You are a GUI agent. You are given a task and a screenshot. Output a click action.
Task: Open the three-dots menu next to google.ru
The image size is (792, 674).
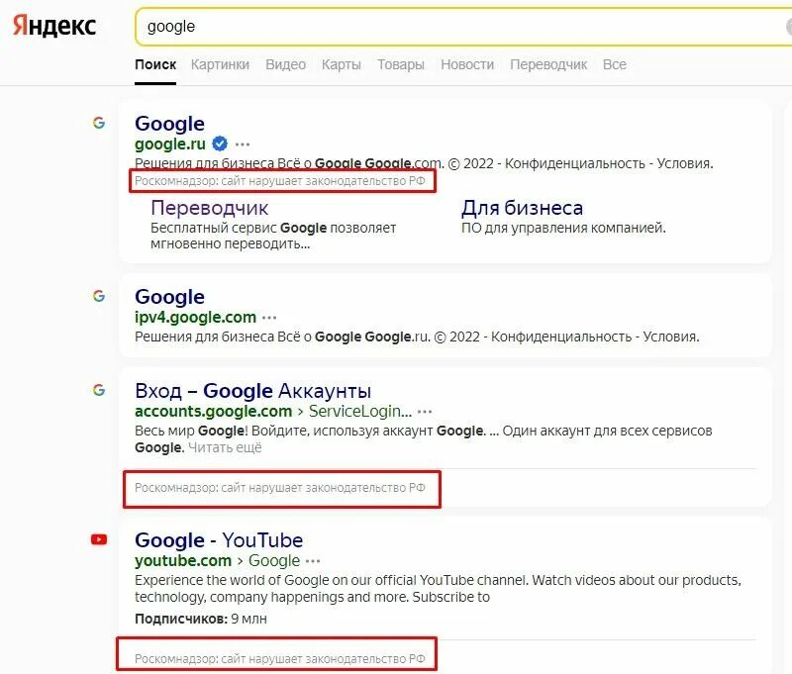(243, 144)
